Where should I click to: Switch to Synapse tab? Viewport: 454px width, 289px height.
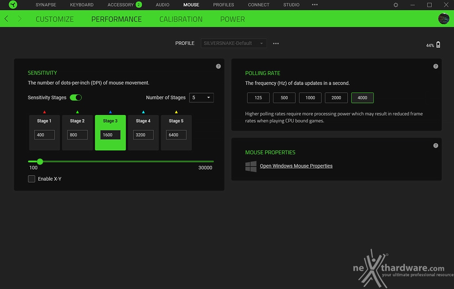46,5
